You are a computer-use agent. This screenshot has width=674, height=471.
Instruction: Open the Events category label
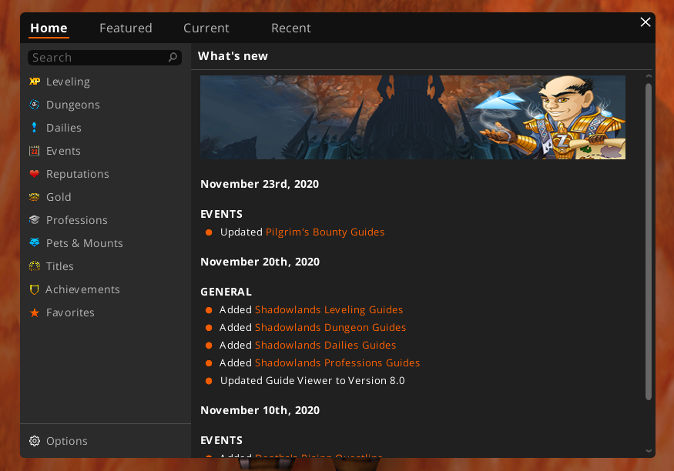tap(63, 151)
